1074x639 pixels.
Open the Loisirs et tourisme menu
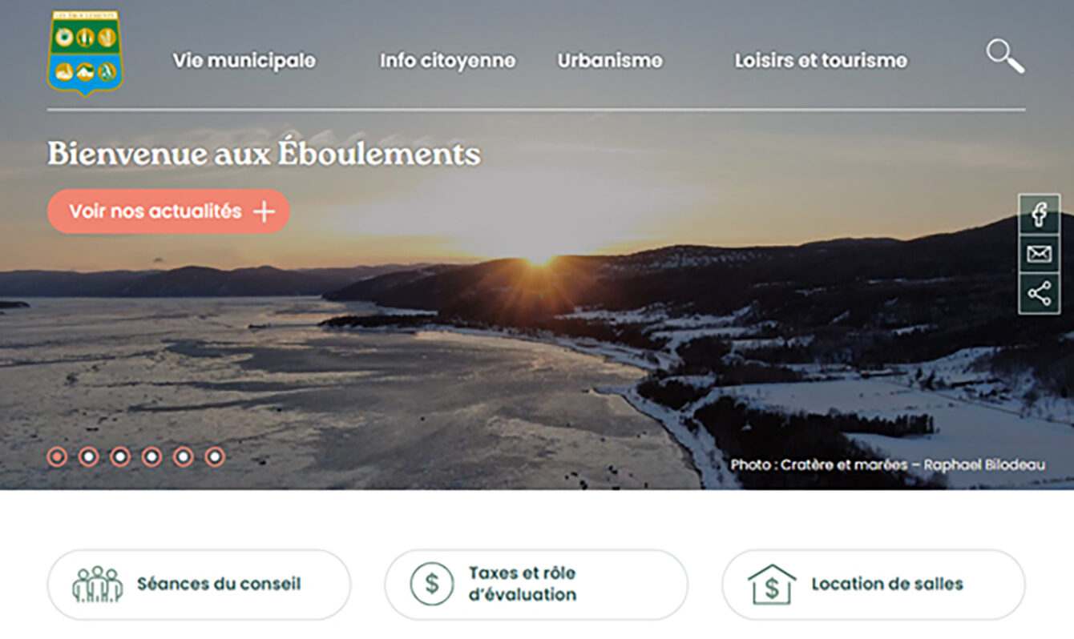(x=821, y=61)
